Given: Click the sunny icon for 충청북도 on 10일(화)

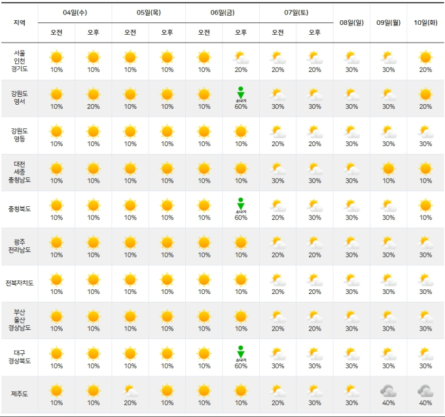Looking at the screenshot, I should point(425,206).
